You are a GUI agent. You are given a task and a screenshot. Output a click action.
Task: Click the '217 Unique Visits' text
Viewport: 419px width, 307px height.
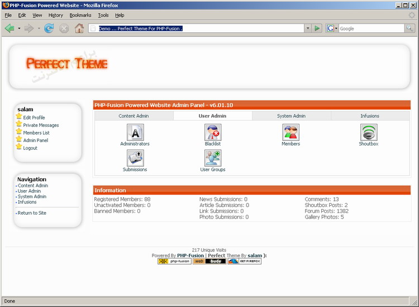click(209, 250)
